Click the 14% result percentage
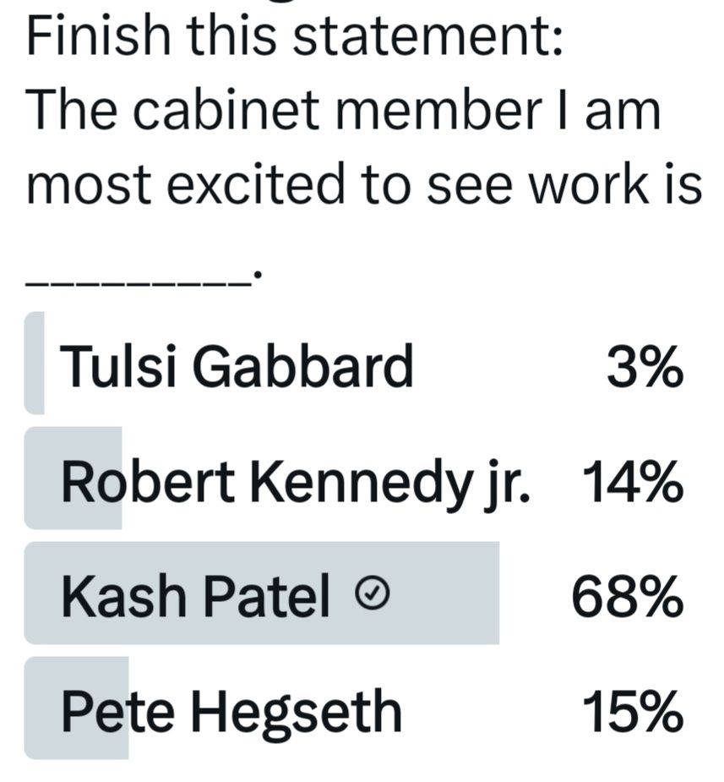Image resolution: width=724 pixels, height=782 pixels. point(632,484)
